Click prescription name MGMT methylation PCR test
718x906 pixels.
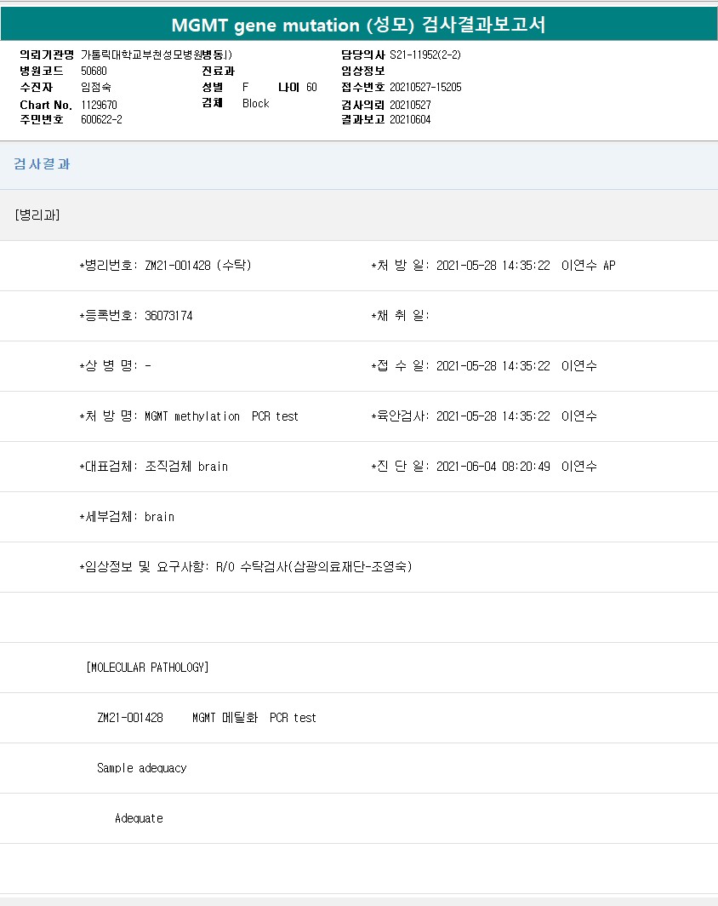pos(221,416)
